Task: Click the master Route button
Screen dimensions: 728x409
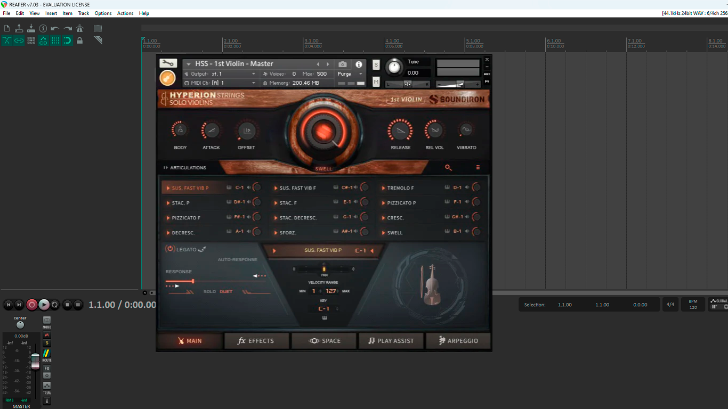Action: click(x=47, y=353)
